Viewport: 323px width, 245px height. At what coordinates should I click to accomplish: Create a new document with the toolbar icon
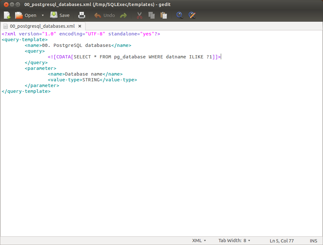click(7, 15)
